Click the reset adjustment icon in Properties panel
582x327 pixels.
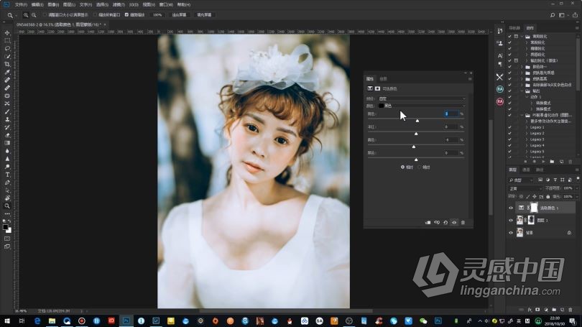(x=445, y=223)
